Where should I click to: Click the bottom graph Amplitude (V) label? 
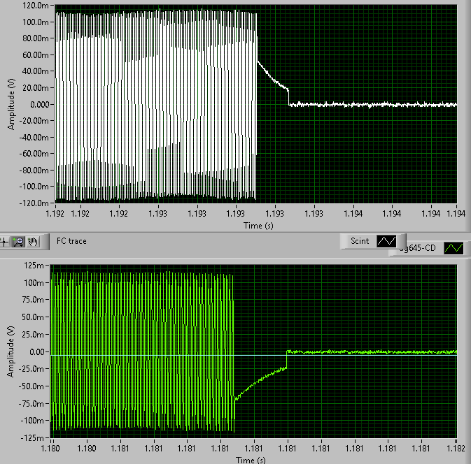(x=10, y=351)
